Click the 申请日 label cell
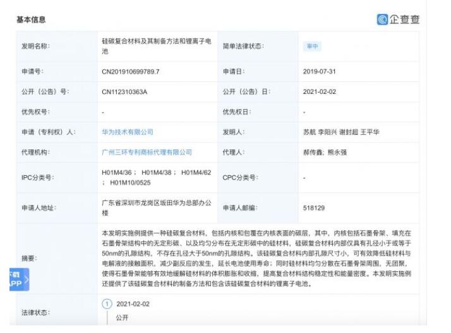This screenshot has height=333, width=451. (258, 72)
